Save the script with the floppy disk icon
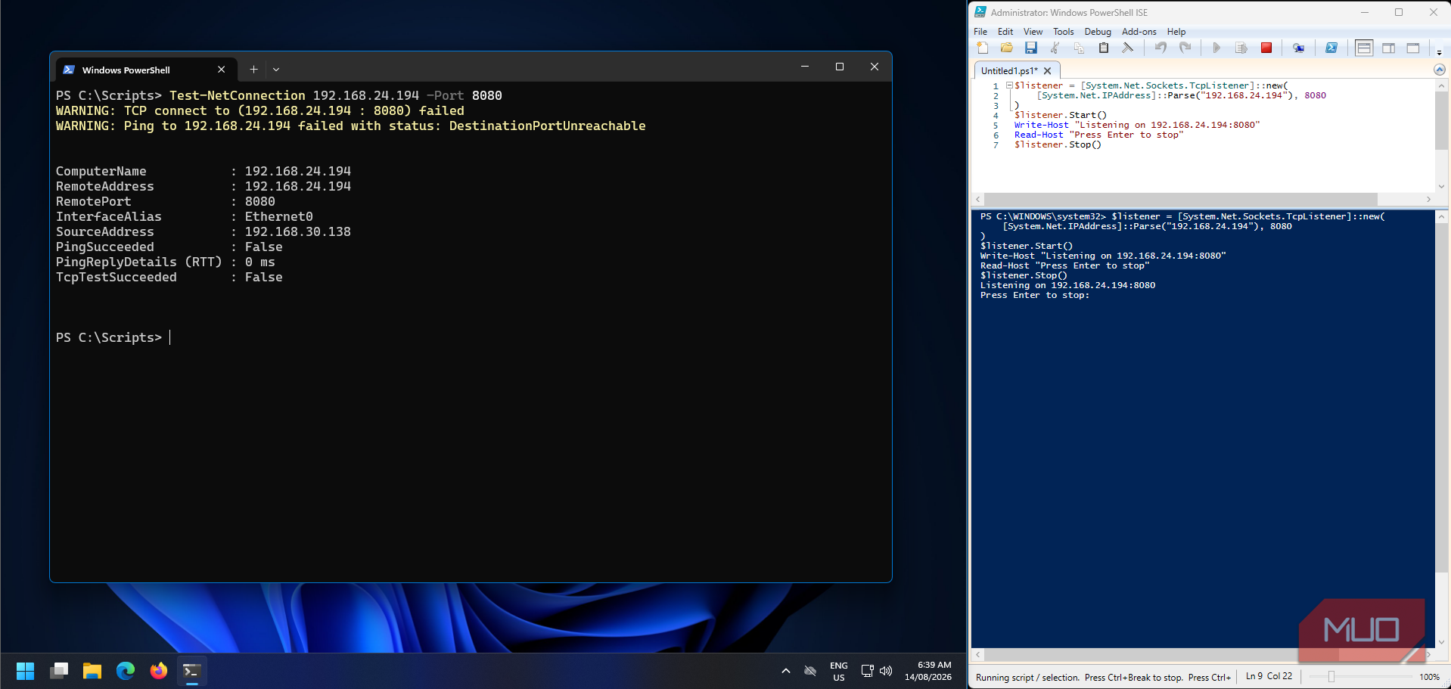This screenshot has width=1451, height=689. pos(1030,48)
